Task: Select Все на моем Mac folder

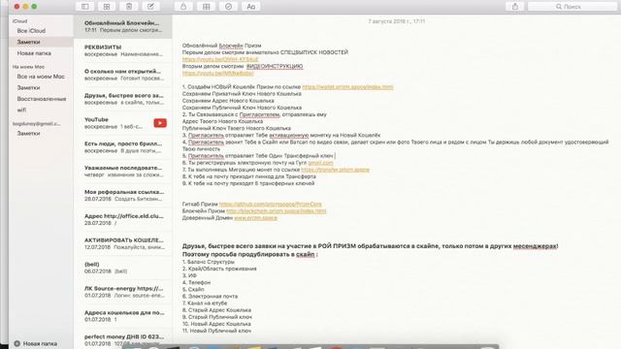Action: coord(41,77)
